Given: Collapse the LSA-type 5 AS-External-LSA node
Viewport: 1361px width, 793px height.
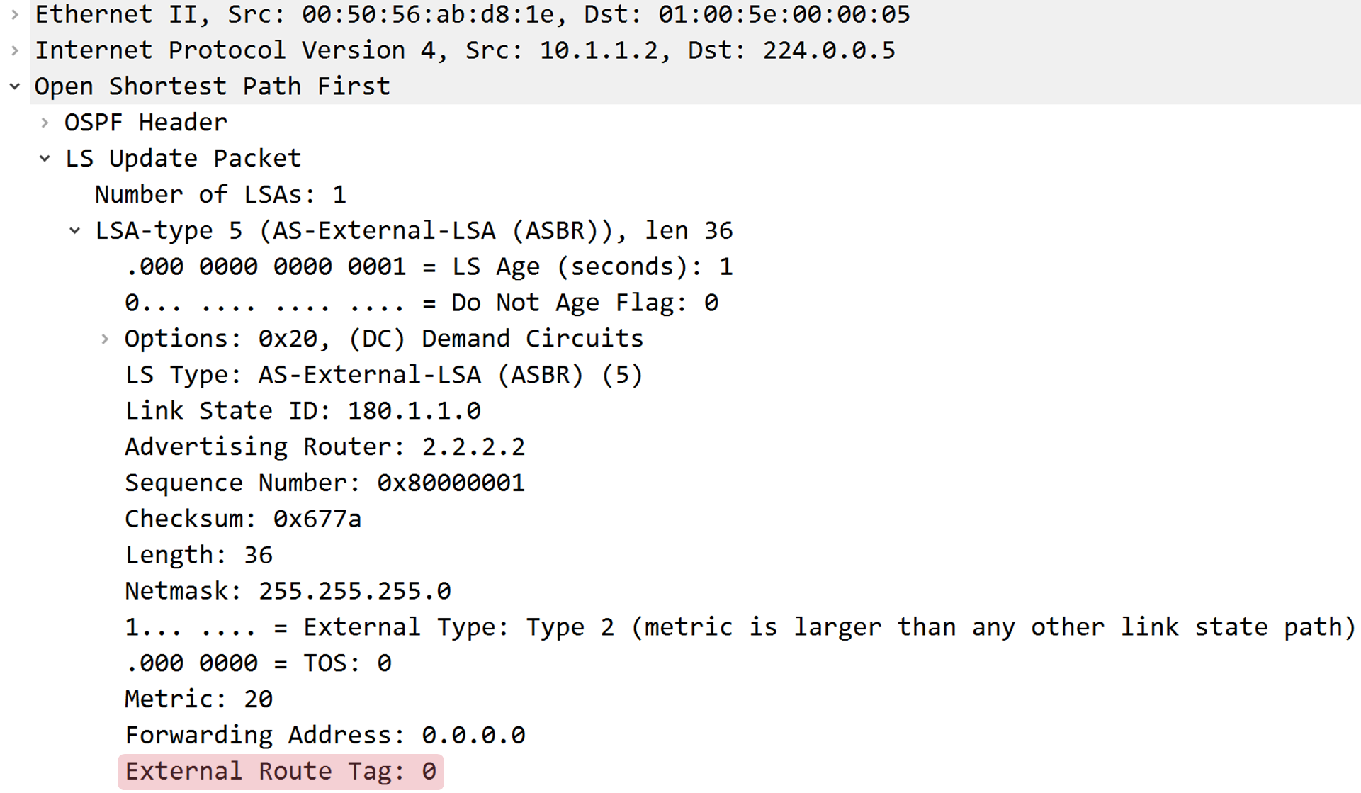Looking at the screenshot, I should click(74, 230).
